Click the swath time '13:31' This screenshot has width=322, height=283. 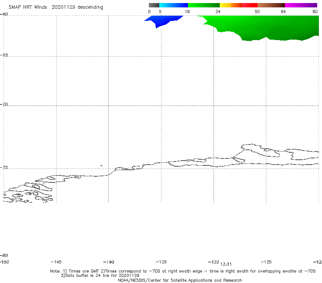pos(226,264)
